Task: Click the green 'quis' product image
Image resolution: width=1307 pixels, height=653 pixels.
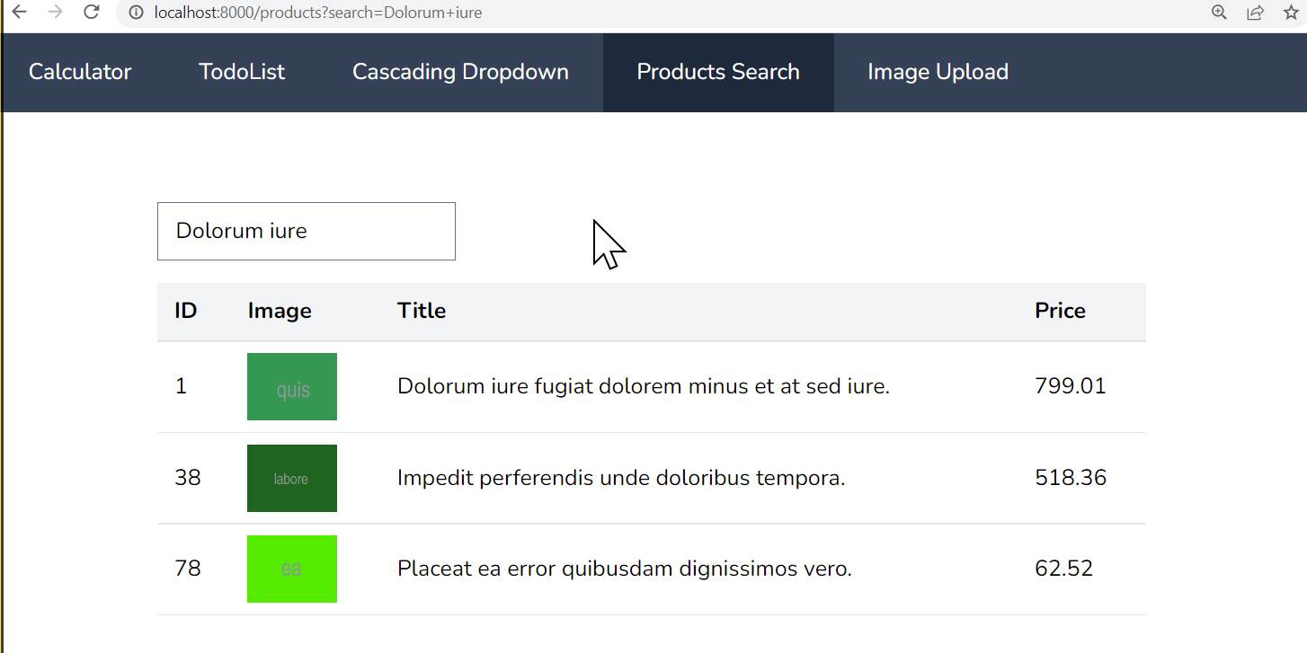Action: [292, 387]
